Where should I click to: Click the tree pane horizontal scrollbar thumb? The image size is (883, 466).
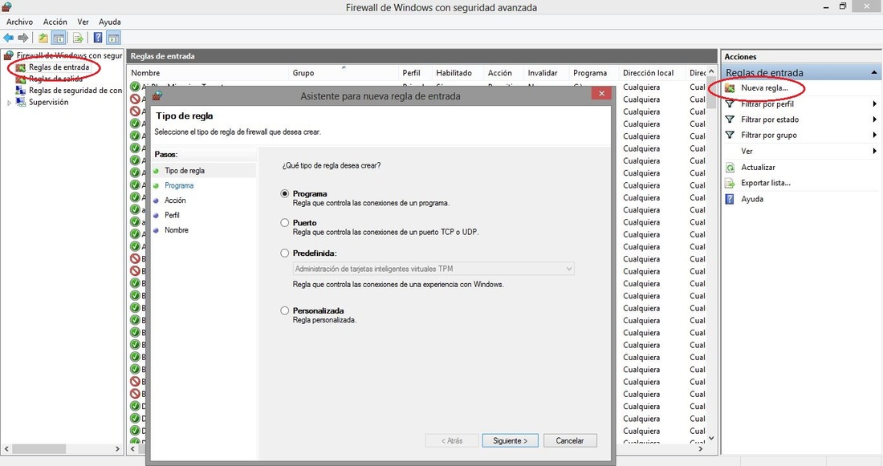[x=39, y=449]
